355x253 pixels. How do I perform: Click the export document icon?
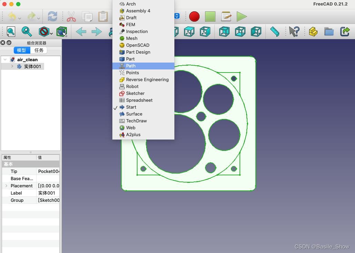tap(345, 31)
